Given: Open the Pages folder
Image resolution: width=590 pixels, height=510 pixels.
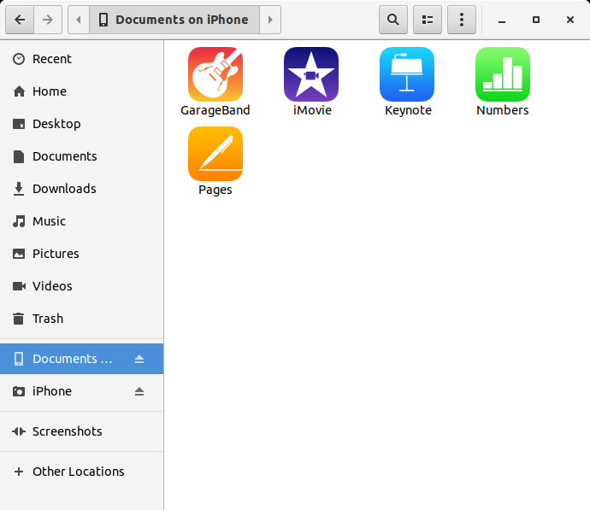Looking at the screenshot, I should coord(215,154).
